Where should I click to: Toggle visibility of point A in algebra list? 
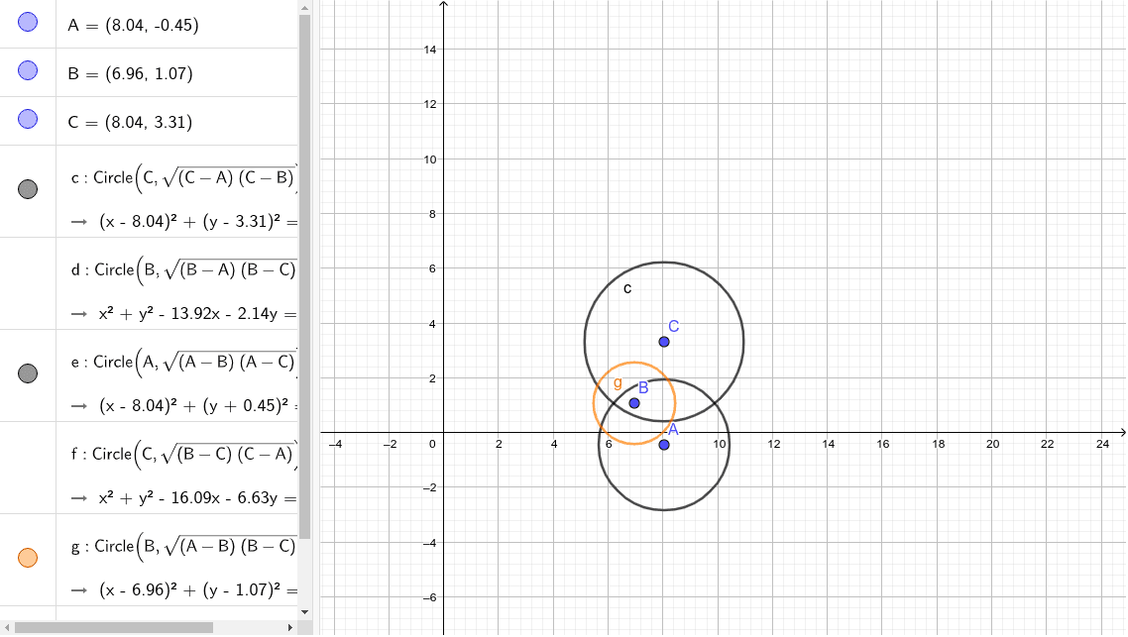click(x=28, y=23)
